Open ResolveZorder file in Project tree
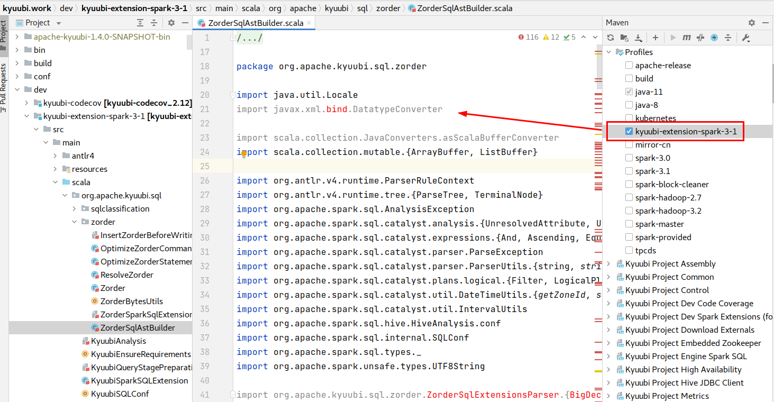Viewport: 774px width, 402px height. 127,275
